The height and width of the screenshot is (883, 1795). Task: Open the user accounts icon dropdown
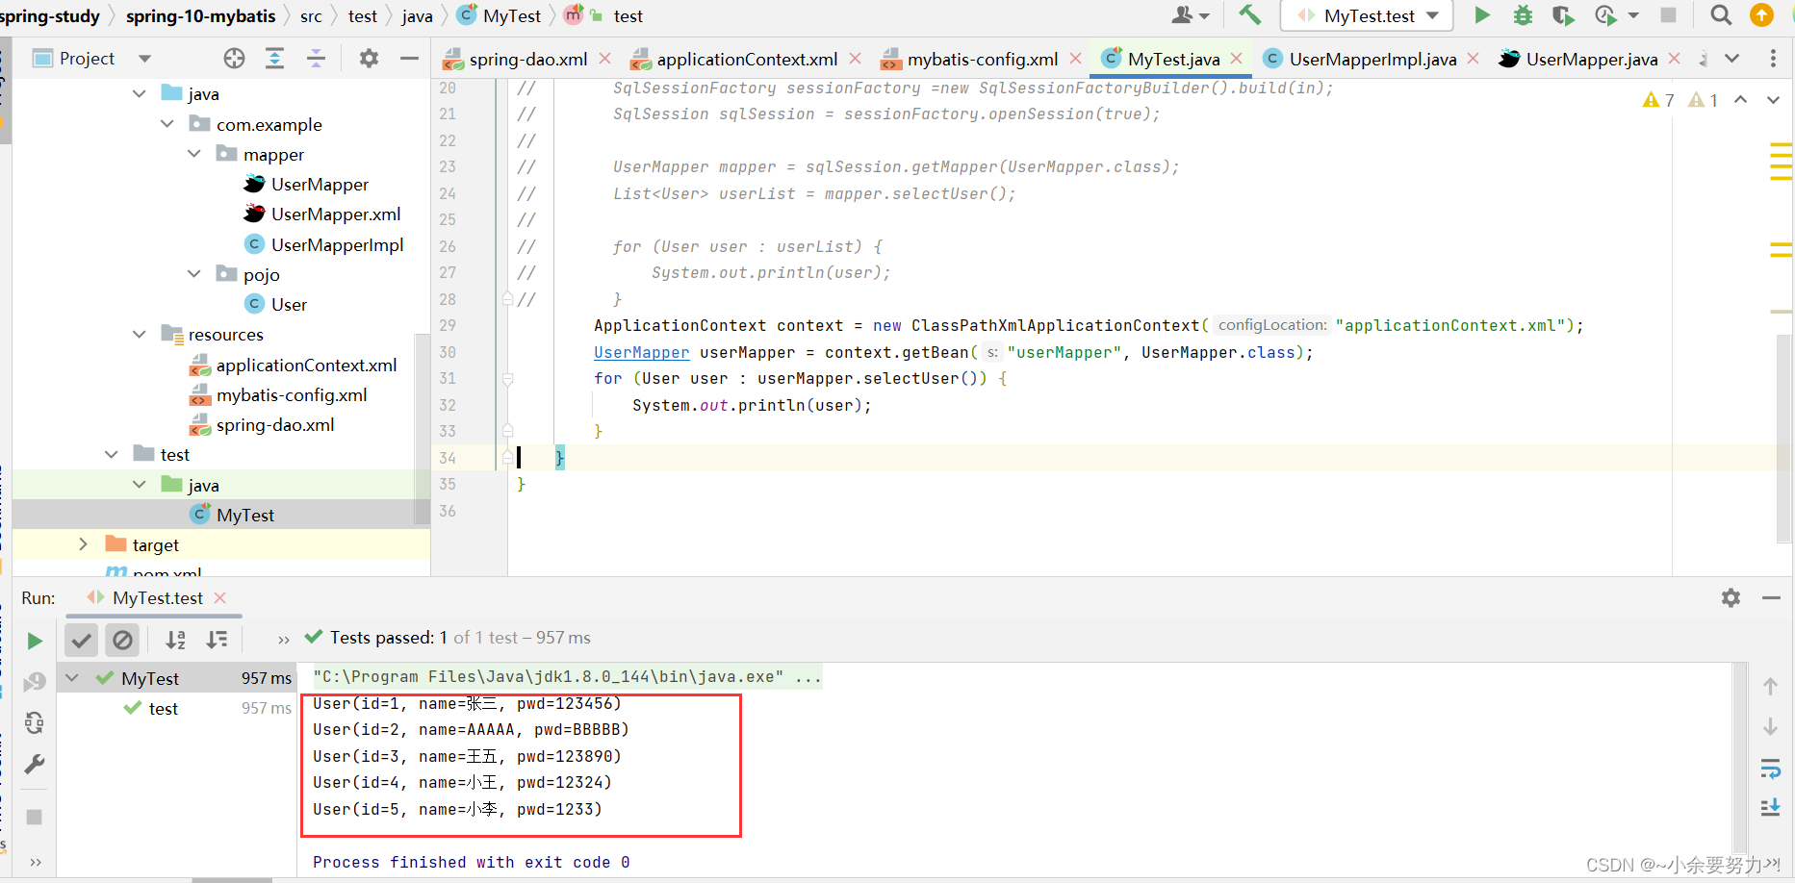(x=1192, y=15)
